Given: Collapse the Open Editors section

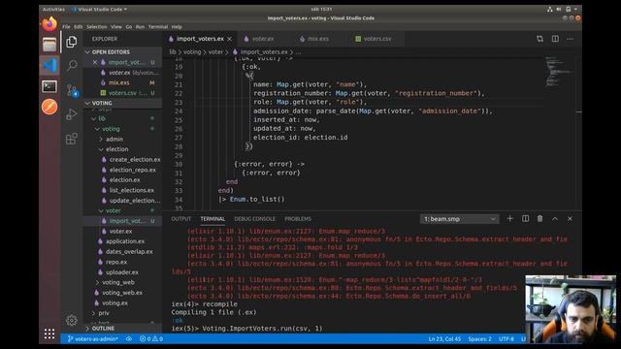Looking at the screenshot, I should click(111, 51).
